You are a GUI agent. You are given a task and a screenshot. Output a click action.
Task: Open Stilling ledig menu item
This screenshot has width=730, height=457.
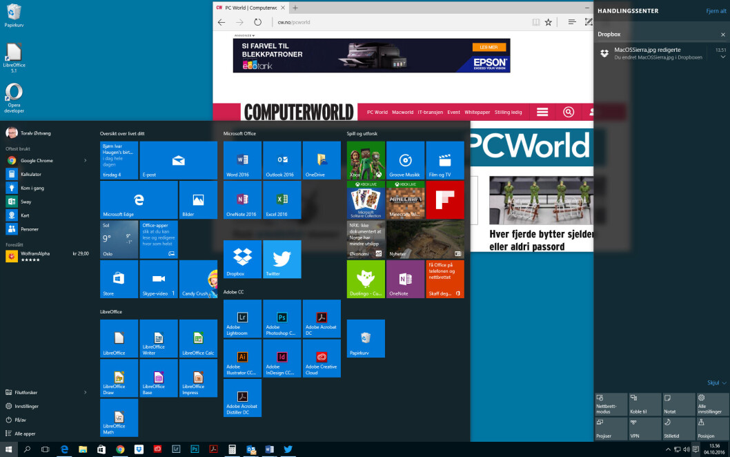point(508,113)
